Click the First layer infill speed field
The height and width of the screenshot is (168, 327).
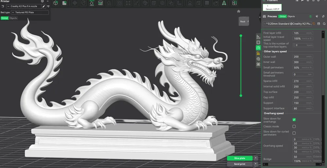click(x=302, y=33)
